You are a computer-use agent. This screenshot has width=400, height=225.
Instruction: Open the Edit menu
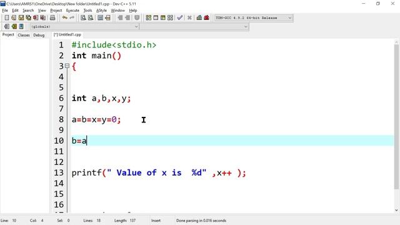click(15, 11)
